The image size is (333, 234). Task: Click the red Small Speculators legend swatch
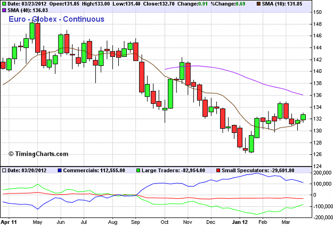[x=218, y=170]
